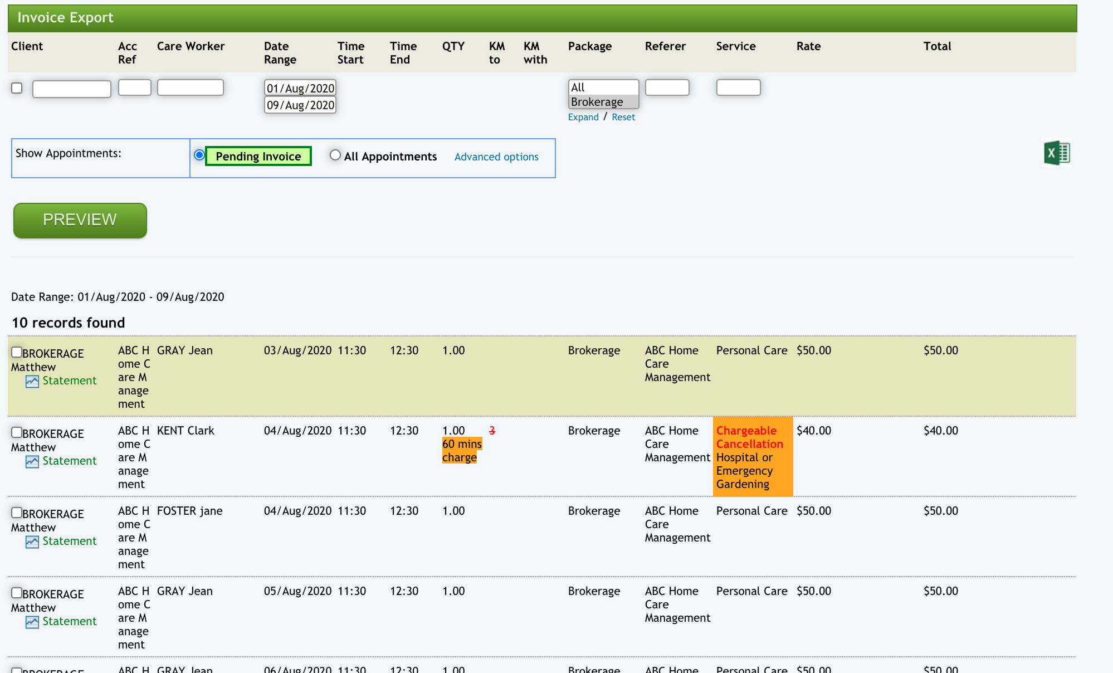Reset the Package filter
The image size is (1113, 673).
click(623, 117)
